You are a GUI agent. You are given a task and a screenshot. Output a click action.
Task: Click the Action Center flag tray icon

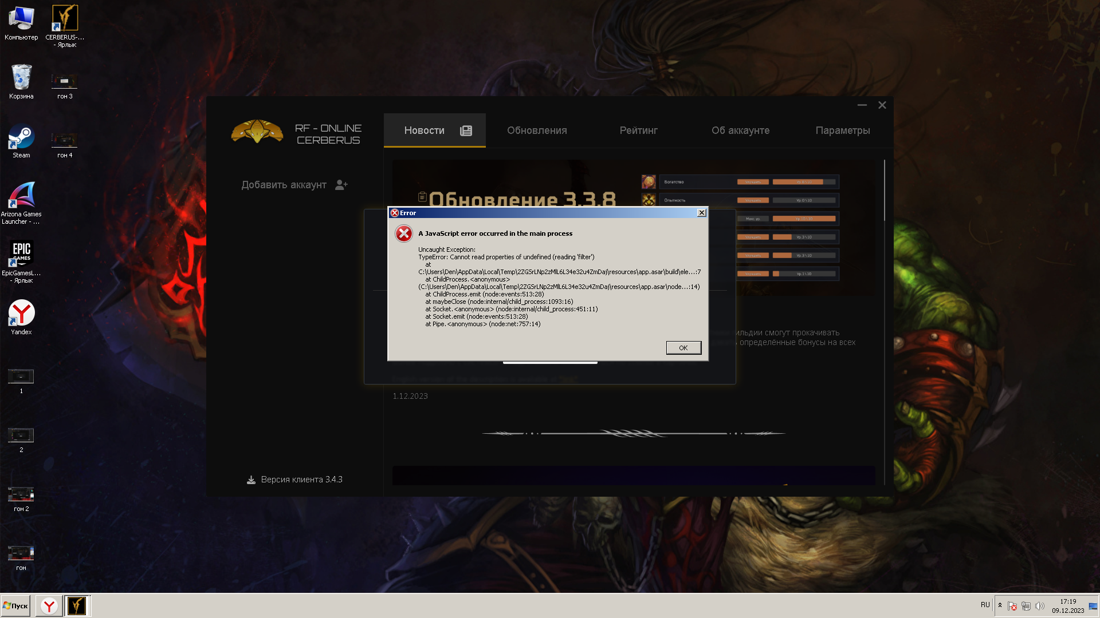click(x=1012, y=606)
